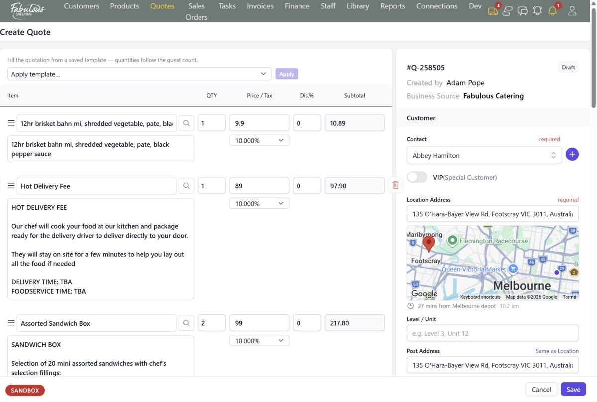Image resolution: width=597 pixels, height=402 pixels.
Task: Open tax rate dropdown for brisket bahn mi
Action: 259,140
